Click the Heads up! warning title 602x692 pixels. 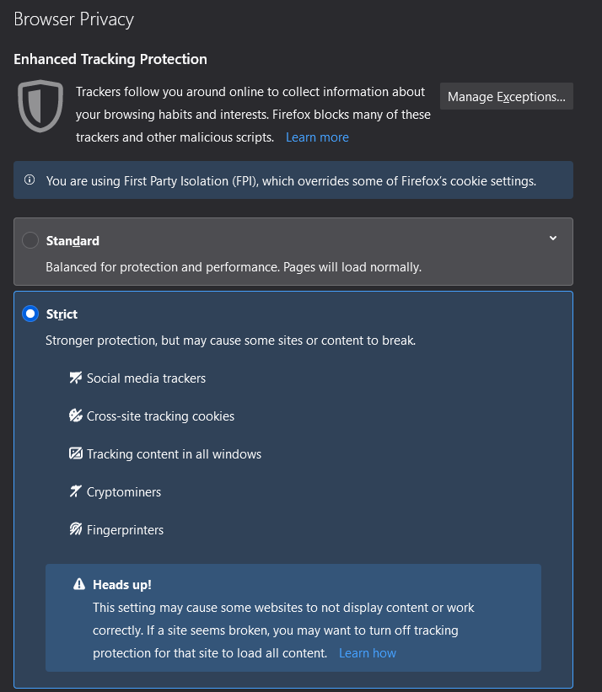click(122, 584)
